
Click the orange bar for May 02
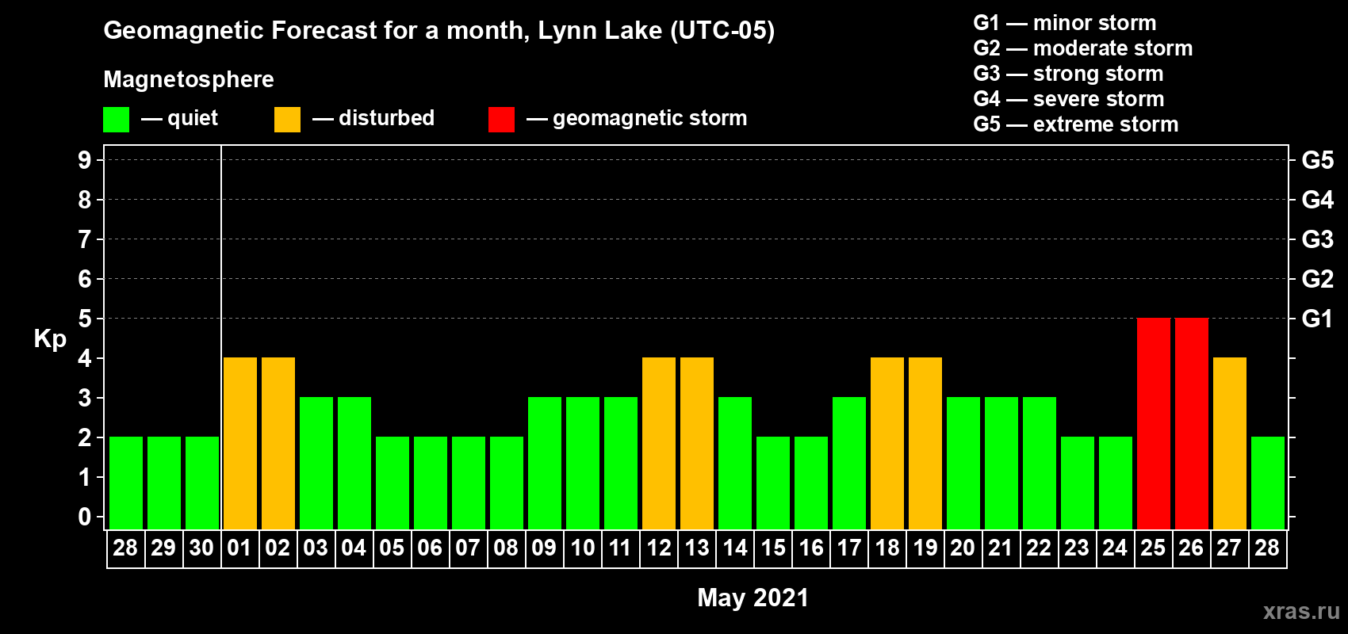(278, 443)
